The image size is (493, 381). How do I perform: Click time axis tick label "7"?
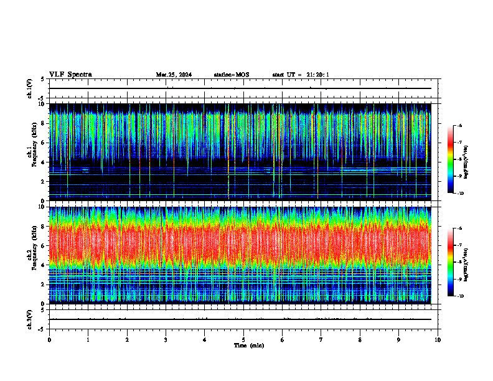(x=321, y=340)
